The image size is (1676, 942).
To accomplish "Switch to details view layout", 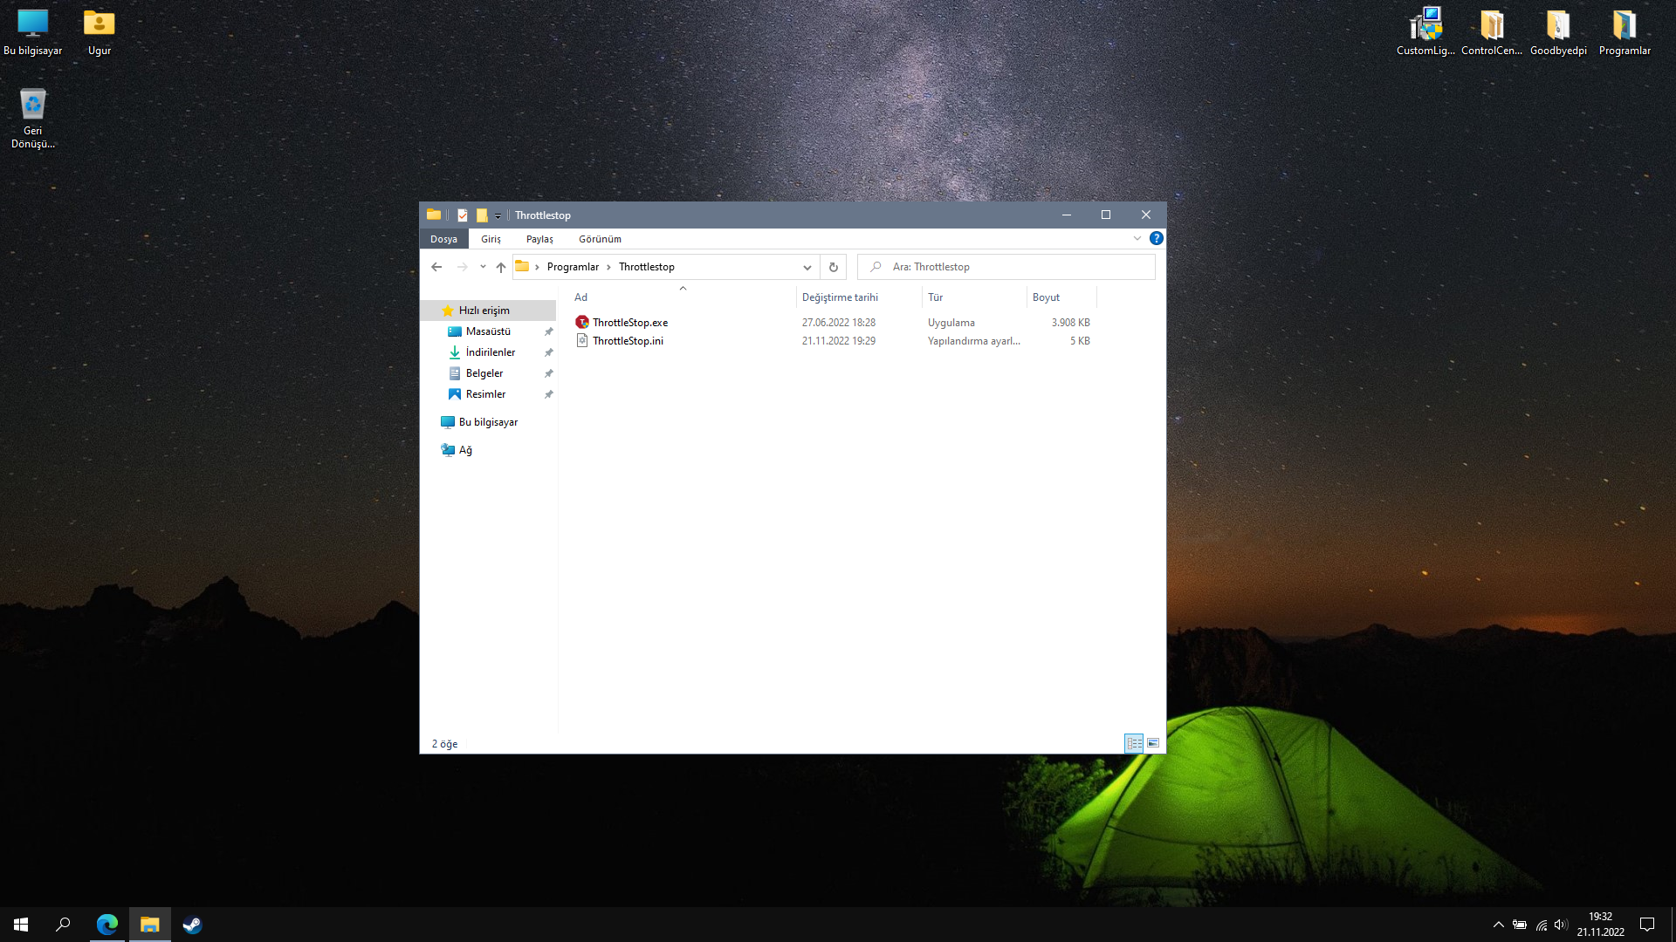I will tap(1134, 743).
